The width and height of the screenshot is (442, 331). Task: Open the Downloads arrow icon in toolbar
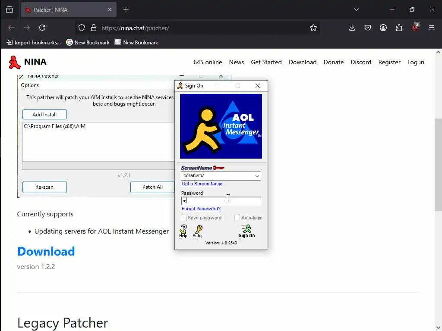352,28
